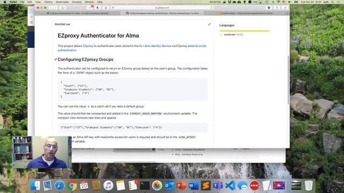Click the page's vertical scrollbar
This screenshot has height=193, width=344.
pyautogui.click(x=288, y=80)
